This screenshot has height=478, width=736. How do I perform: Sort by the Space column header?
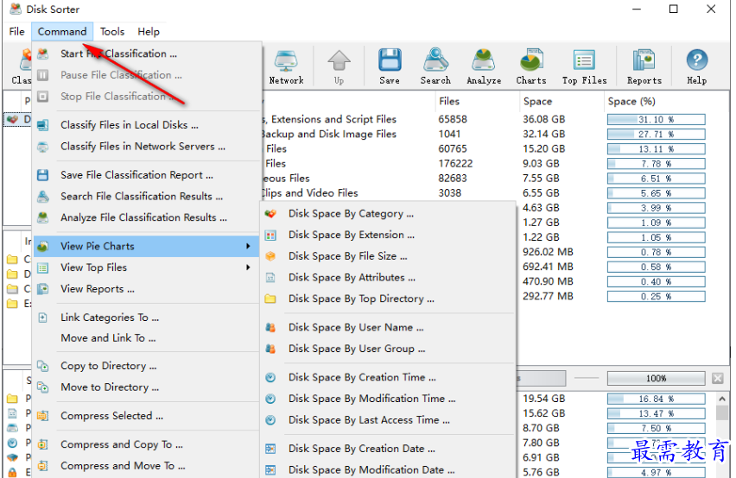point(561,101)
